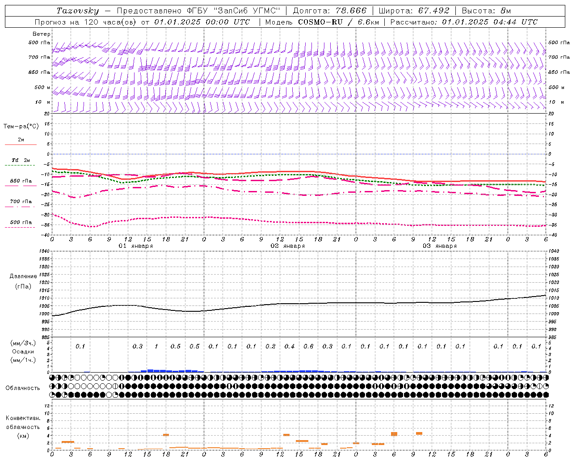The image size is (572, 458).
Task: Click the 03 января date label
Action: click(440, 246)
